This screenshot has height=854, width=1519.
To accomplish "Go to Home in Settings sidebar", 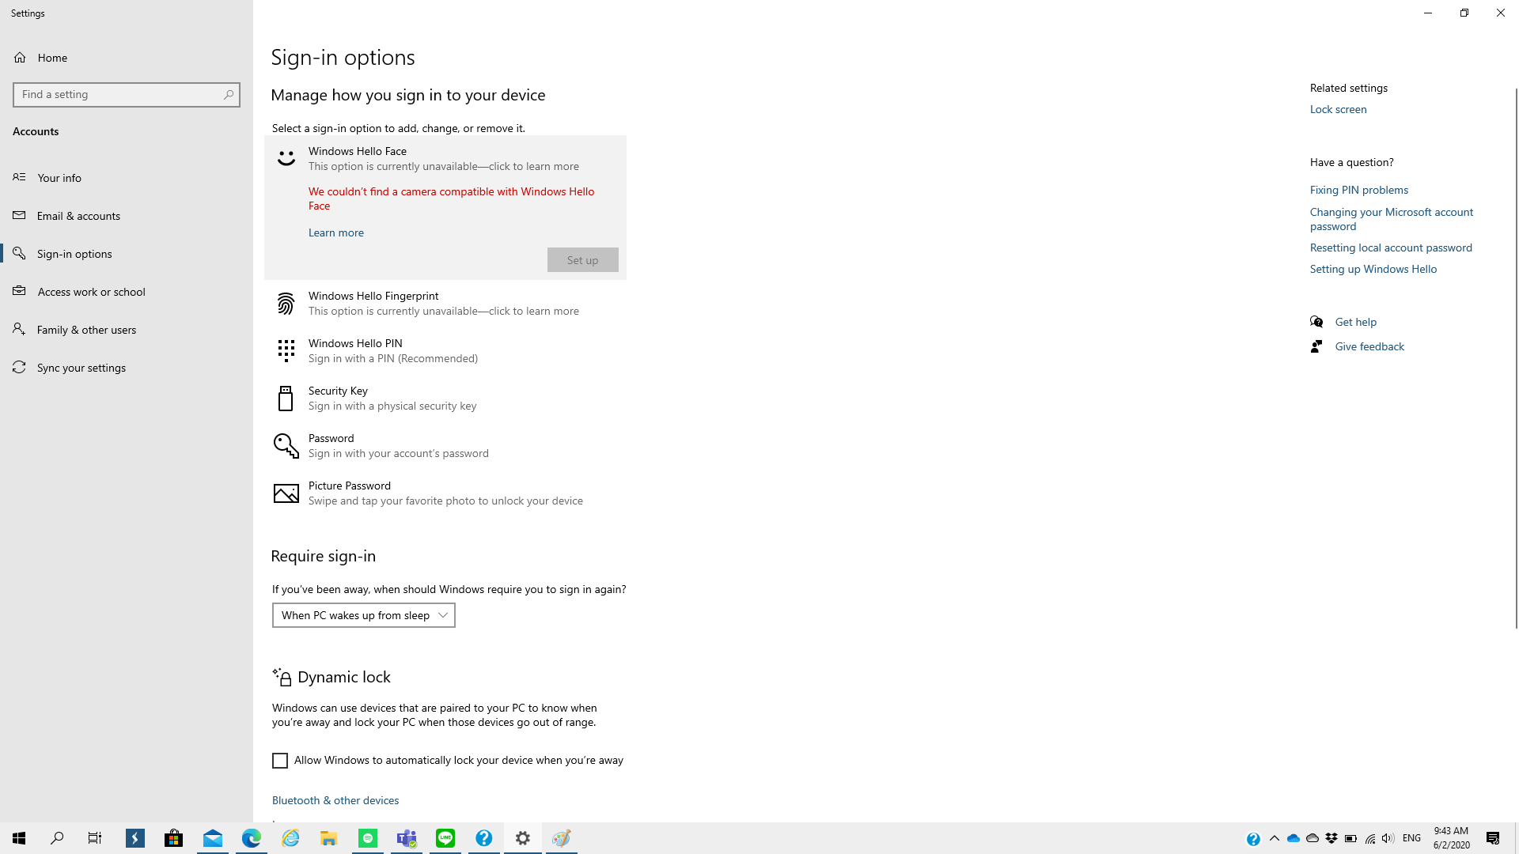I will coord(127,58).
